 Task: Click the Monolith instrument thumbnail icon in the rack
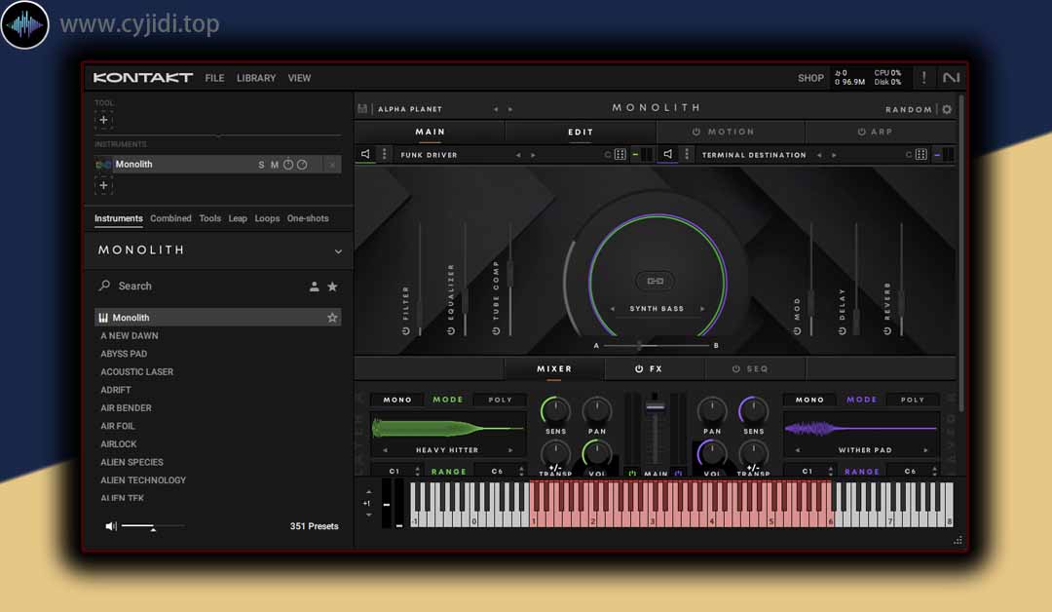pos(103,165)
